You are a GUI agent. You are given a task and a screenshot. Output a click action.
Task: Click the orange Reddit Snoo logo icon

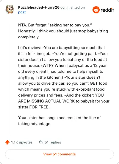pyautogui.click(x=96, y=10)
